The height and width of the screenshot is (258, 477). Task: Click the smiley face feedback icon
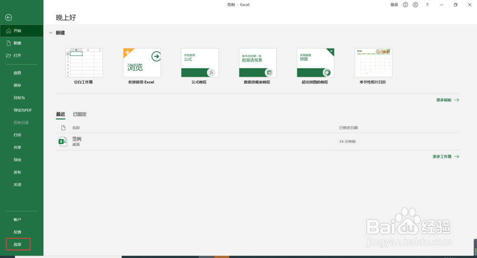click(405, 5)
